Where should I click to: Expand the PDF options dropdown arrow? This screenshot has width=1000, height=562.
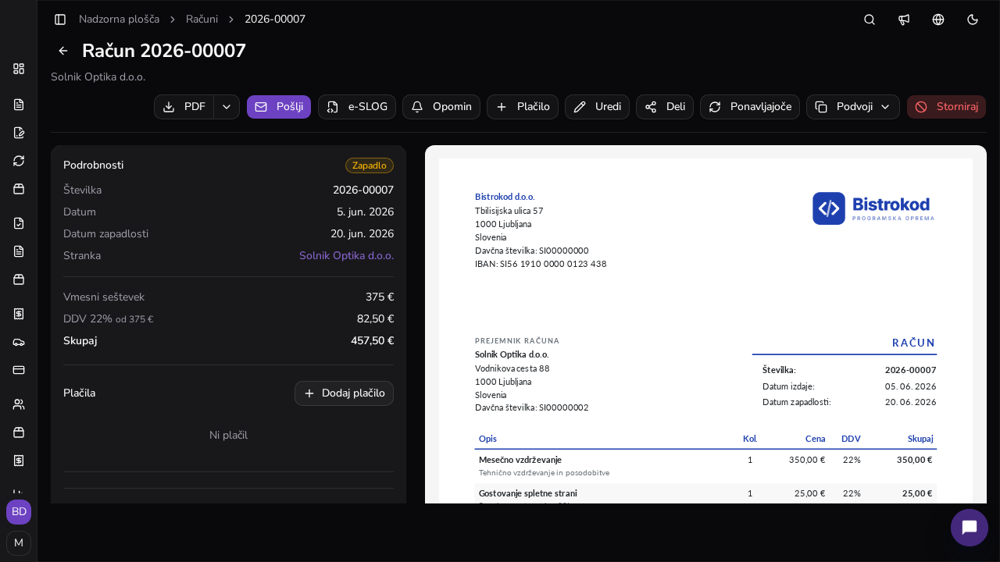[227, 107]
